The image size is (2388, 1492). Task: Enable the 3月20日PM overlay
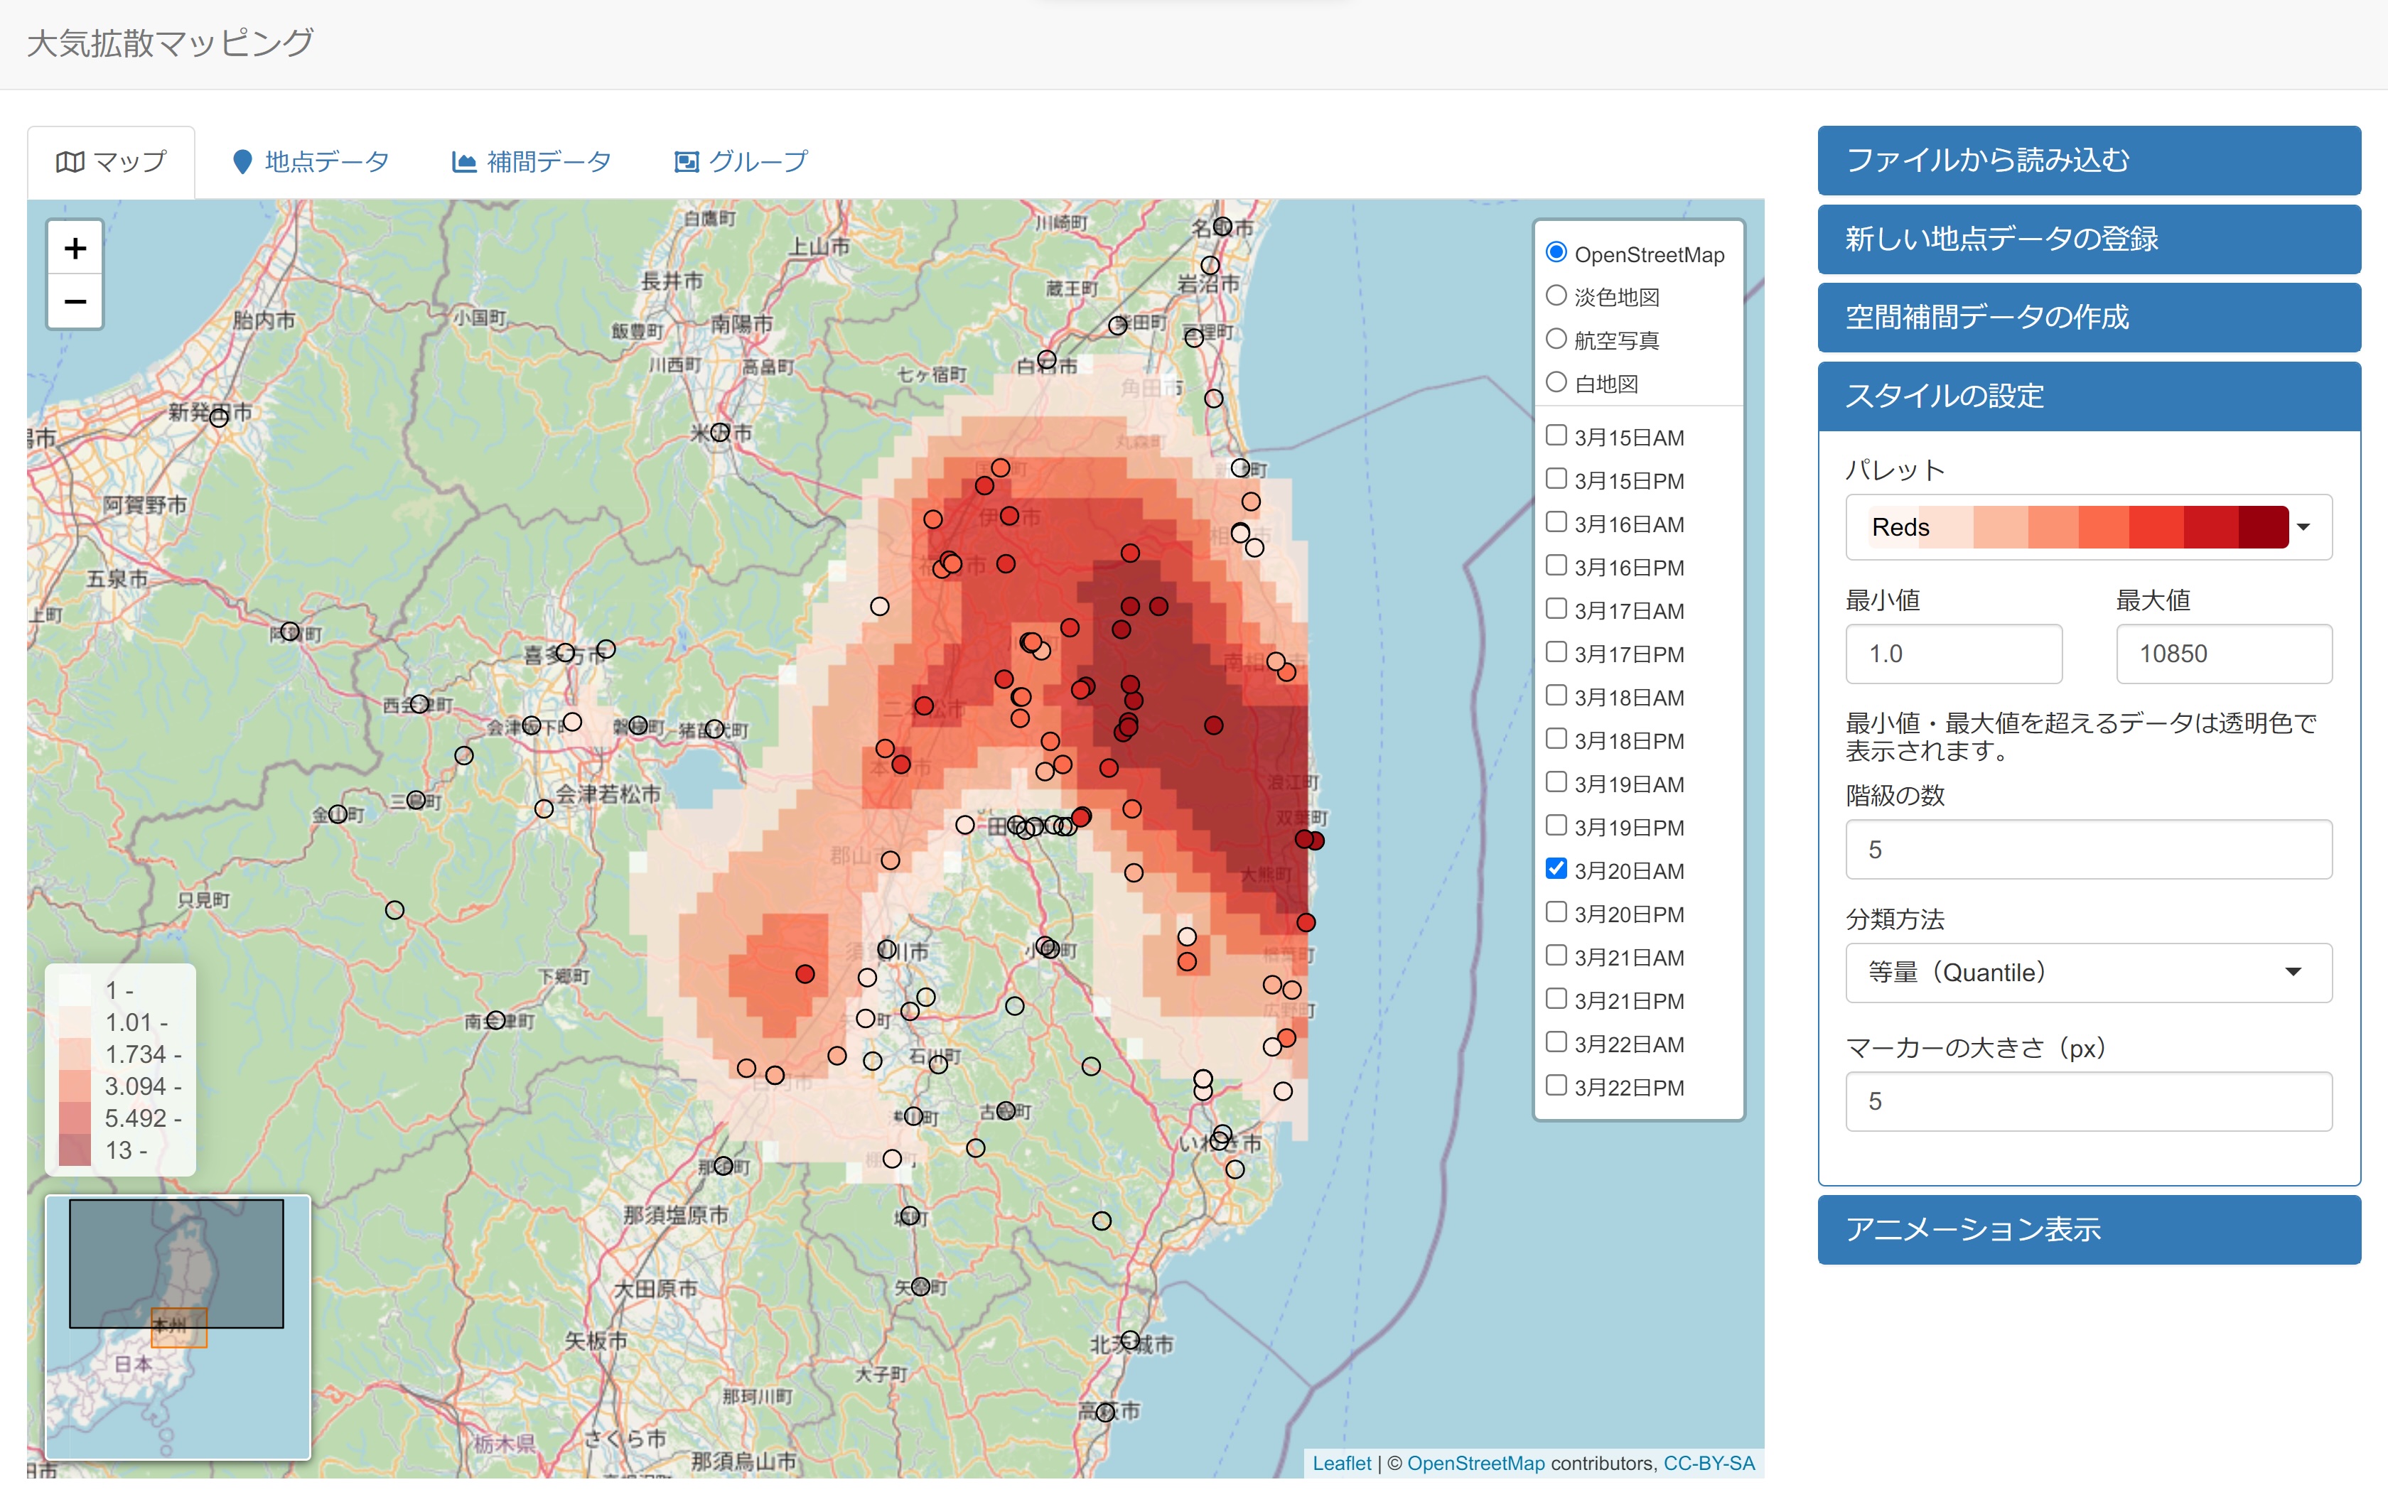(x=1556, y=913)
